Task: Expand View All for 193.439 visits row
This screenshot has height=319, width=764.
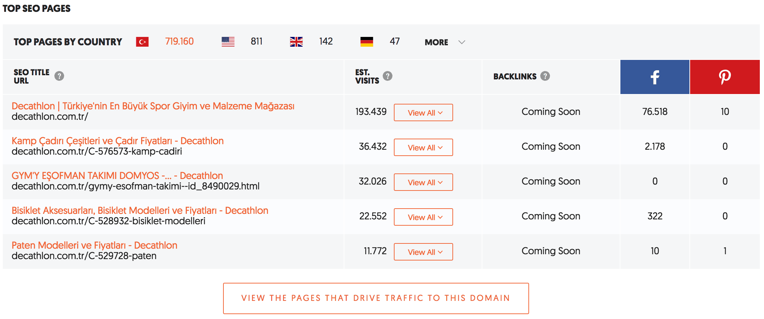Action: coord(423,112)
